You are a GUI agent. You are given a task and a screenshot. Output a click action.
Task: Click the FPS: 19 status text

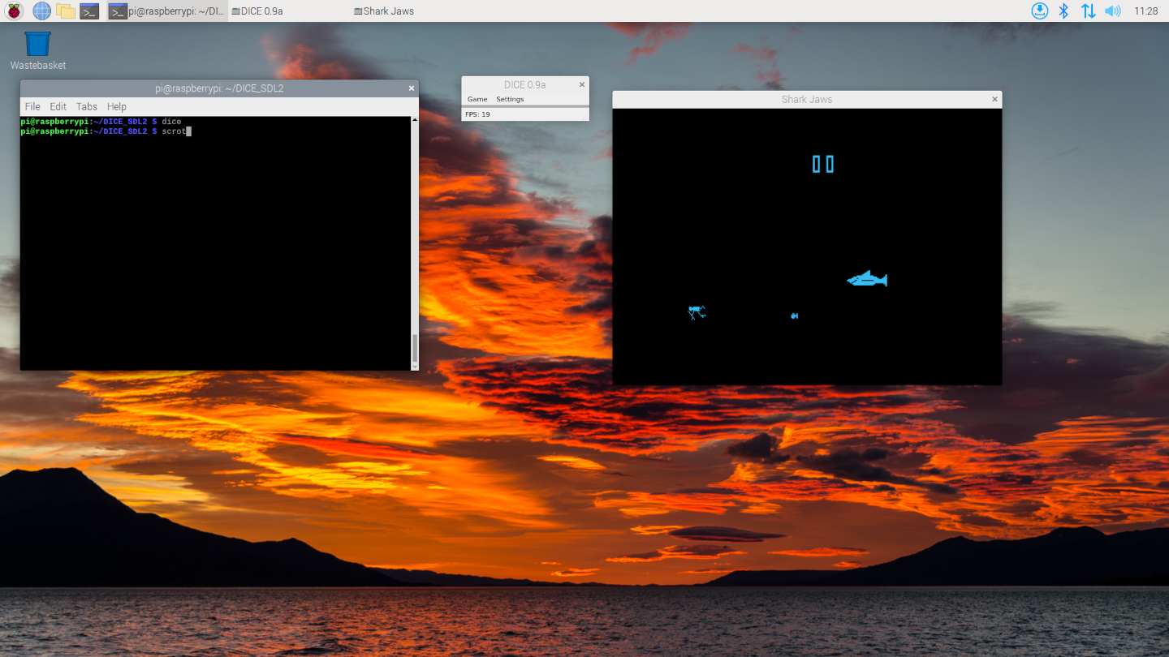[477, 114]
